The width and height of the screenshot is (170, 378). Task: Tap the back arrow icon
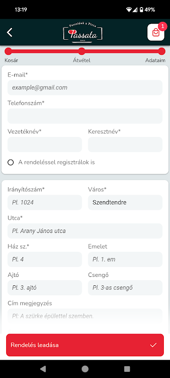[x=9, y=32]
